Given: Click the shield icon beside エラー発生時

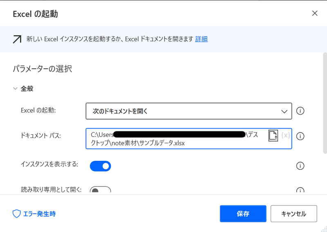Looking at the screenshot, I should pos(16,214).
